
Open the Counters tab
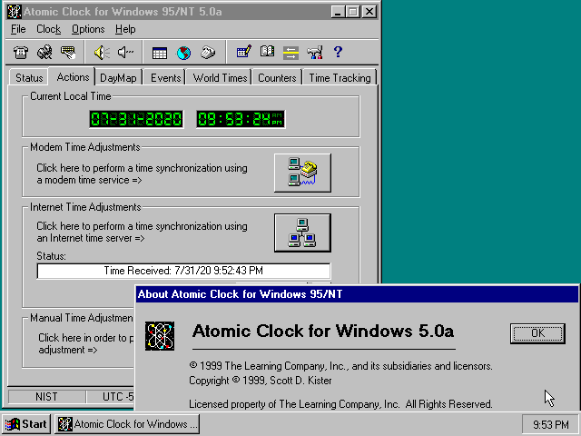(277, 78)
